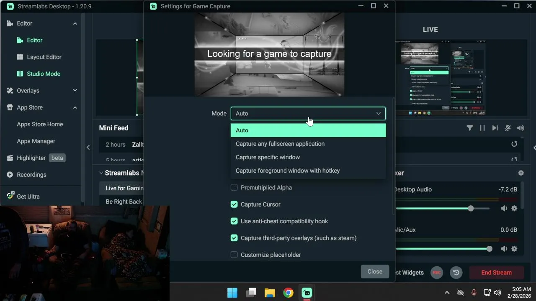Click End Stream button
Screen dimensions: 536x301
[496, 273]
